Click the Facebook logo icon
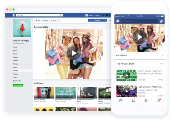The height and width of the screenshot is (121, 171). pos(14,15)
